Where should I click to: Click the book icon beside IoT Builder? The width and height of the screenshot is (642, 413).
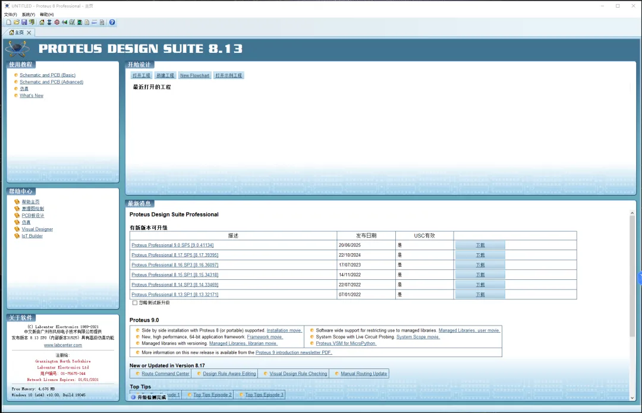tap(17, 236)
